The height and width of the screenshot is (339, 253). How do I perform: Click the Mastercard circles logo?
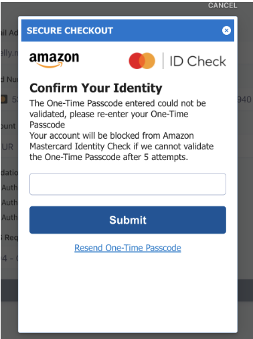[x=142, y=61]
